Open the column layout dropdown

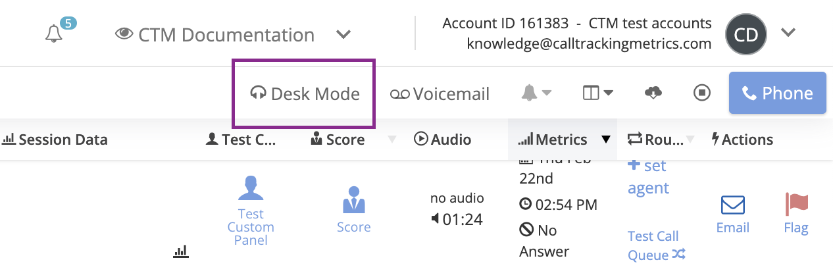[x=597, y=93]
